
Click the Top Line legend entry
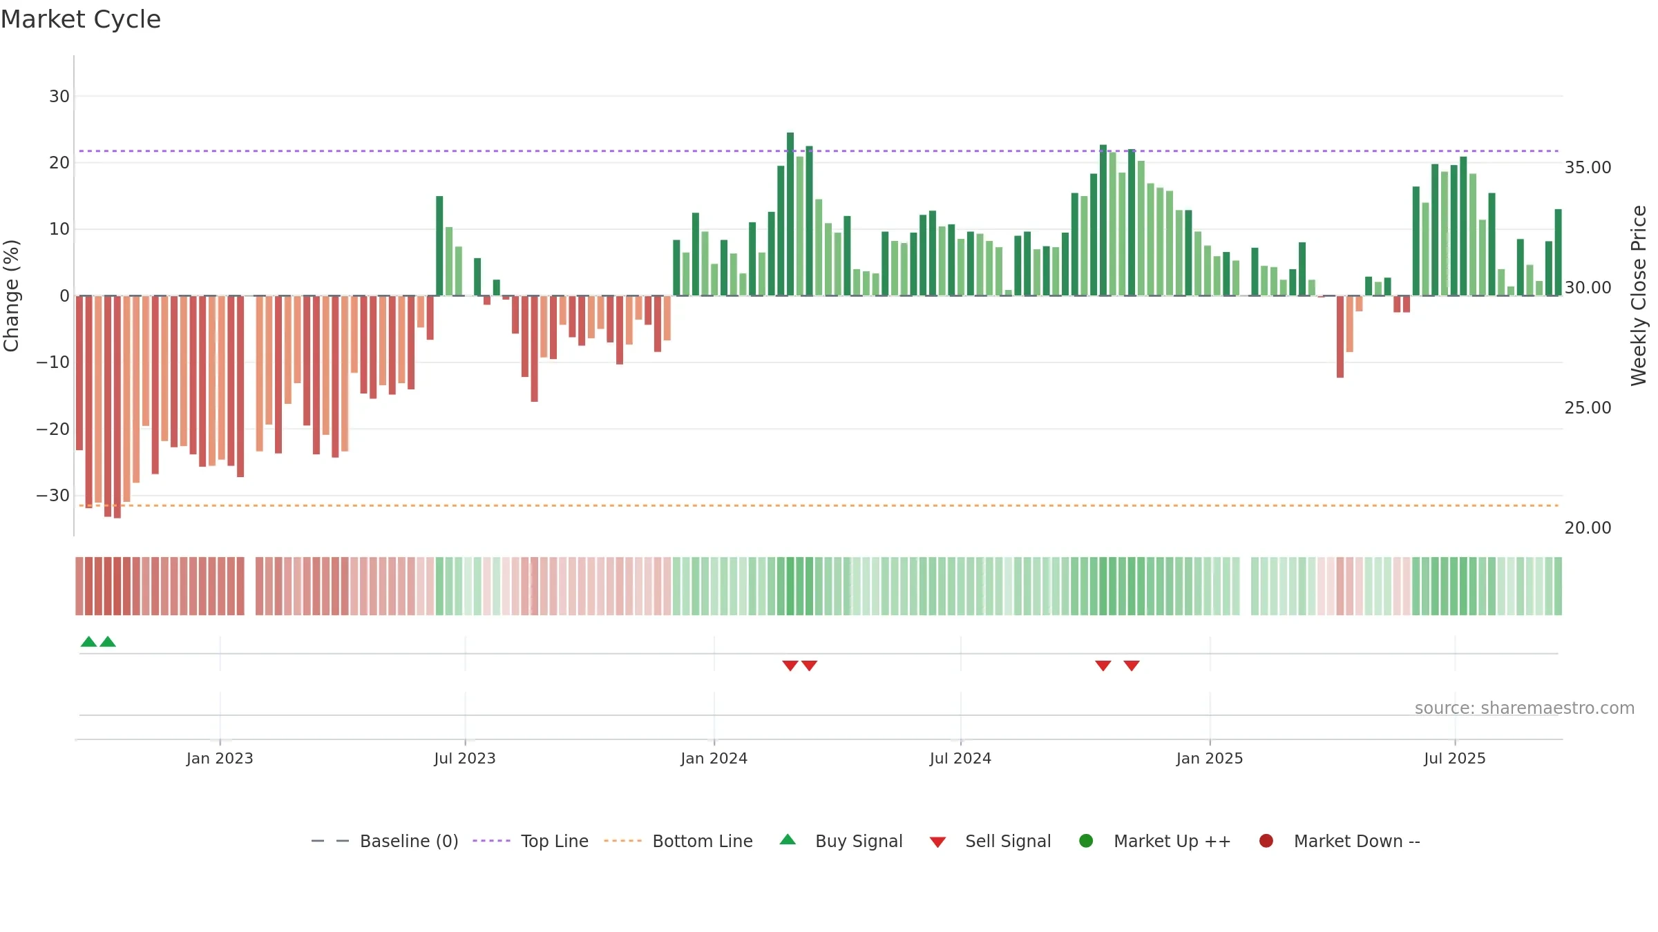pos(530,841)
